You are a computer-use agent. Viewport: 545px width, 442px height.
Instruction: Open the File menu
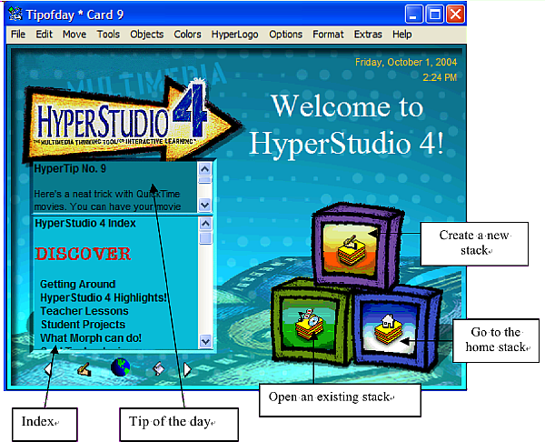18,35
